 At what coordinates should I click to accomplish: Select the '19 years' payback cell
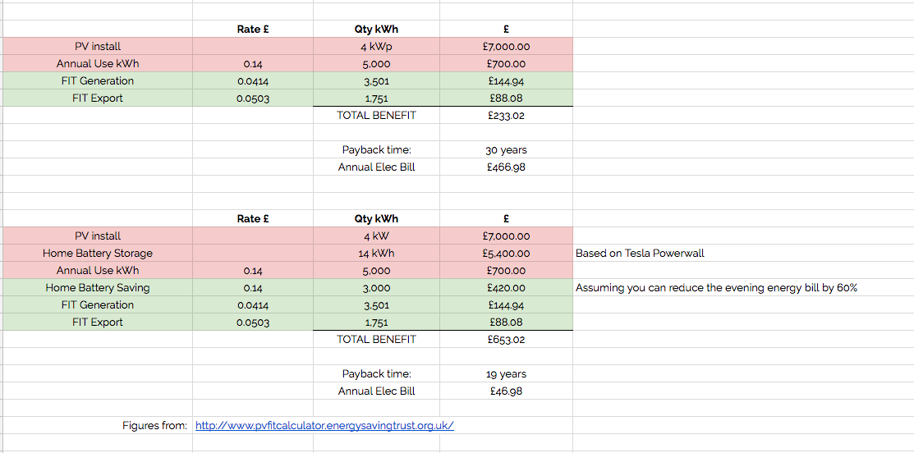coord(506,374)
